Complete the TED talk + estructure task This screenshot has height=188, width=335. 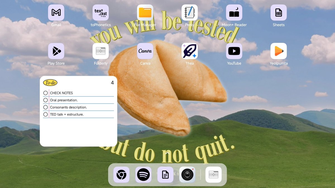[46, 114]
